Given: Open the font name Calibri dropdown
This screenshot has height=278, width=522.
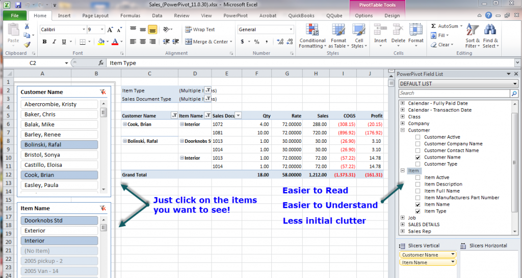Looking at the screenshot, I should click(84, 29).
